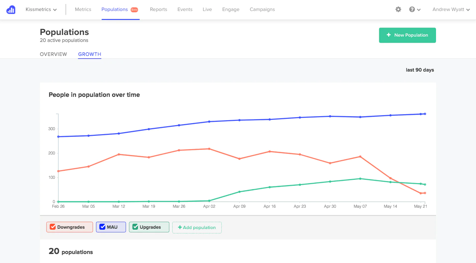Click 'People in population over time' title
The height and width of the screenshot is (263, 476).
pyautogui.click(x=94, y=95)
